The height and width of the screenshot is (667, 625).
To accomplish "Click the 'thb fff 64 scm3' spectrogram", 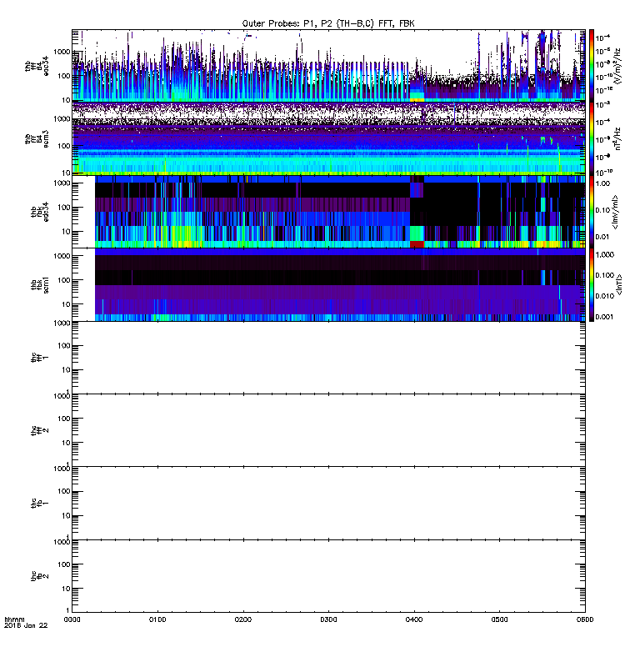I will pyautogui.click(x=328, y=138).
